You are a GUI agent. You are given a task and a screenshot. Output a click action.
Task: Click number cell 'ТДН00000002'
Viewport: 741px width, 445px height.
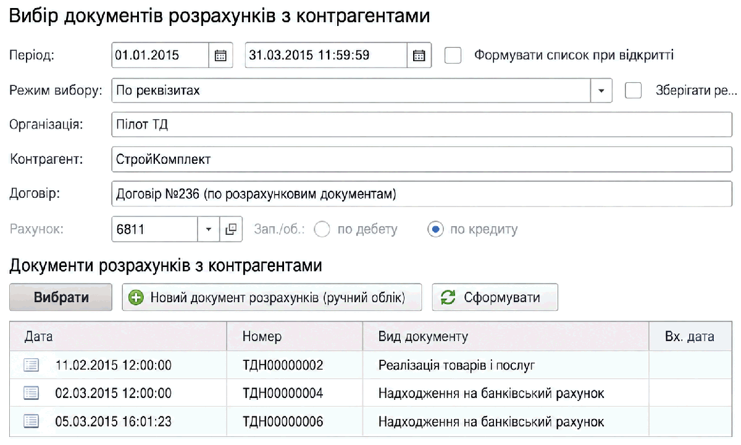point(295,365)
